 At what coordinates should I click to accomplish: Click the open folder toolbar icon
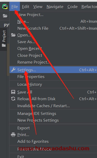(x=5, y=16)
